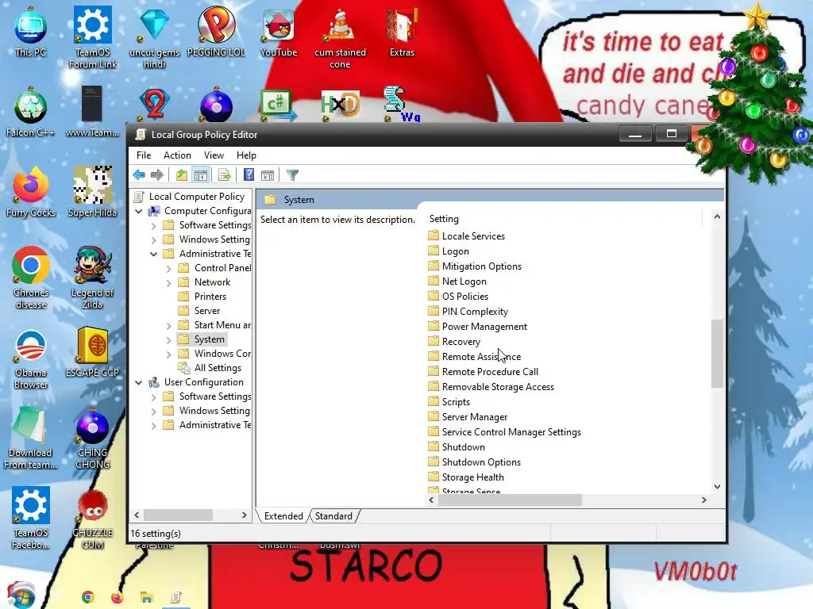Click console tree horizontal scroll-left arrow

(137, 515)
